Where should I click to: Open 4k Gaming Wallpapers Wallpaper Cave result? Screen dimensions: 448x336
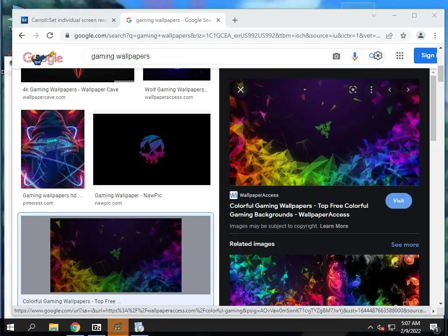tap(70, 89)
